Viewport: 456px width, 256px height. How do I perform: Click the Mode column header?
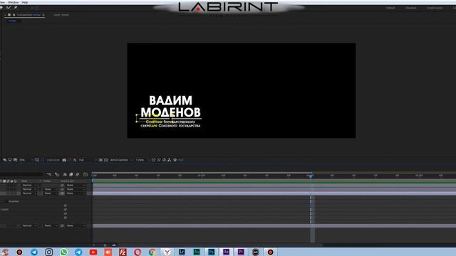tap(24, 181)
